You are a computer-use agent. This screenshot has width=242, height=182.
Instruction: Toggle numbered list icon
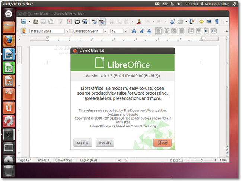pos(191,31)
